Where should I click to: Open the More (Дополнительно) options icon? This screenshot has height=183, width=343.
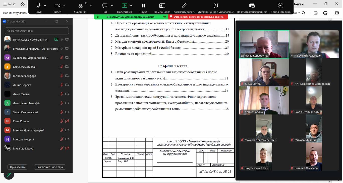[x=280, y=6]
